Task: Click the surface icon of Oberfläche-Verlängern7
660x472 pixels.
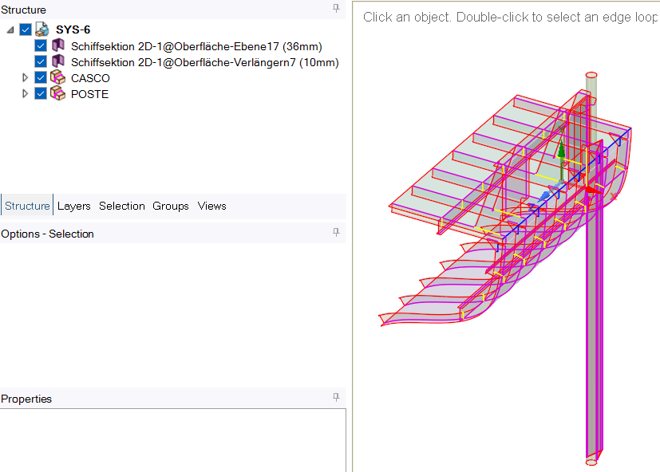Action: point(58,61)
